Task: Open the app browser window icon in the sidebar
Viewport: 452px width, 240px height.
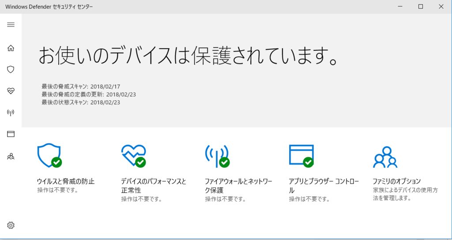Action: (11, 134)
